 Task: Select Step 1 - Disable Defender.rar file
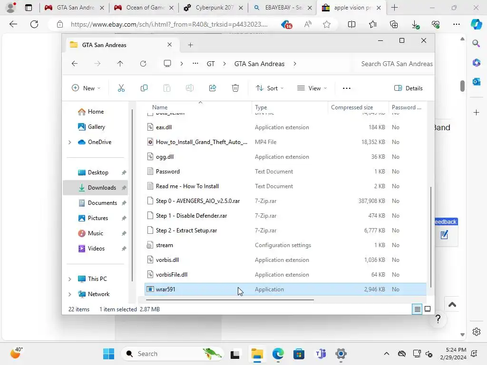(285, 216)
